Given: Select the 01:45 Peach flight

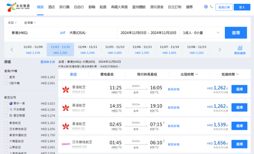Looking at the screenshot, I should coord(240,144).
